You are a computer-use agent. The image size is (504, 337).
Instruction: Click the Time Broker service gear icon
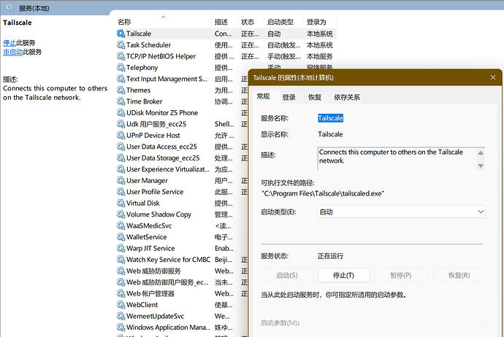(x=121, y=101)
